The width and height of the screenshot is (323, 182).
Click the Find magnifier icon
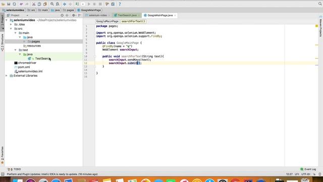coord(52,4)
